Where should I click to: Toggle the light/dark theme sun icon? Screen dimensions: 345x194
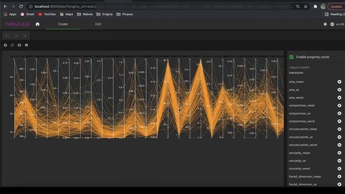tap(325, 24)
